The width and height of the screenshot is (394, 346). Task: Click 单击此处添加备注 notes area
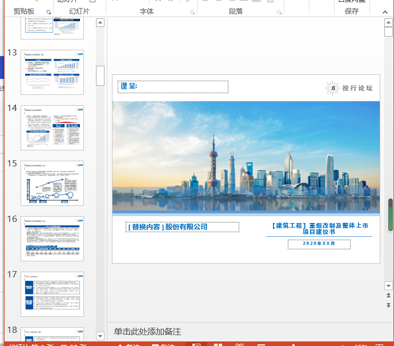147,332
